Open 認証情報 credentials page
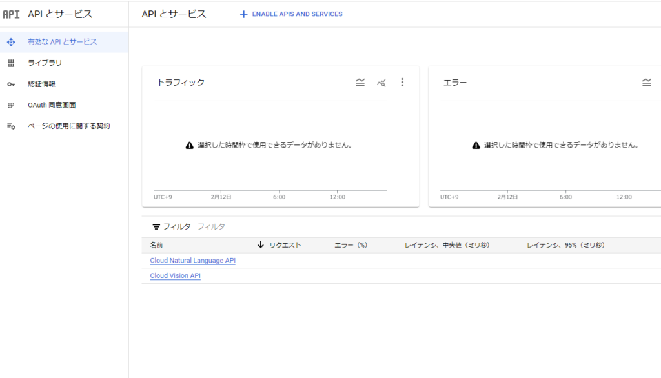 [64, 84]
